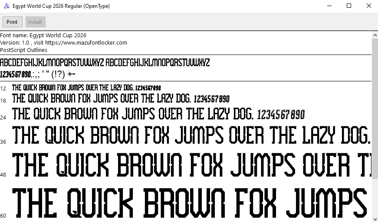The image size is (378, 222).
Task: Click the scrollbar up arrow
Action: [x=375, y=35]
